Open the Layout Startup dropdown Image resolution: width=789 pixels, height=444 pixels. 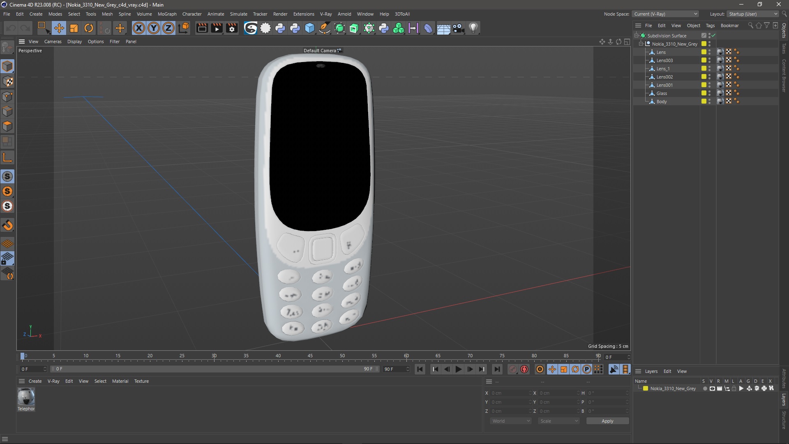[x=753, y=14]
